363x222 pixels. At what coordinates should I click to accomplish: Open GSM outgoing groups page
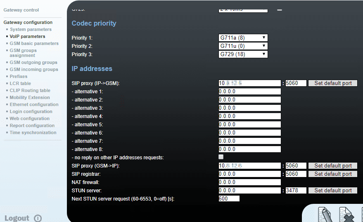(x=33, y=62)
